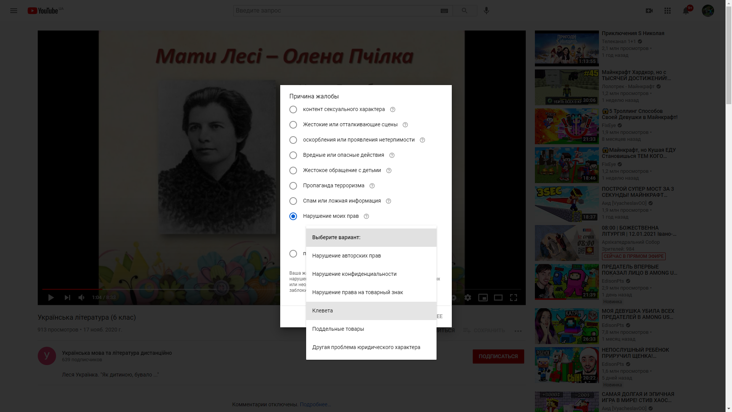Select 'Жестокое обращение с детьми' radio
The height and width of the screenshot is (412, 732).
point(293,171)
